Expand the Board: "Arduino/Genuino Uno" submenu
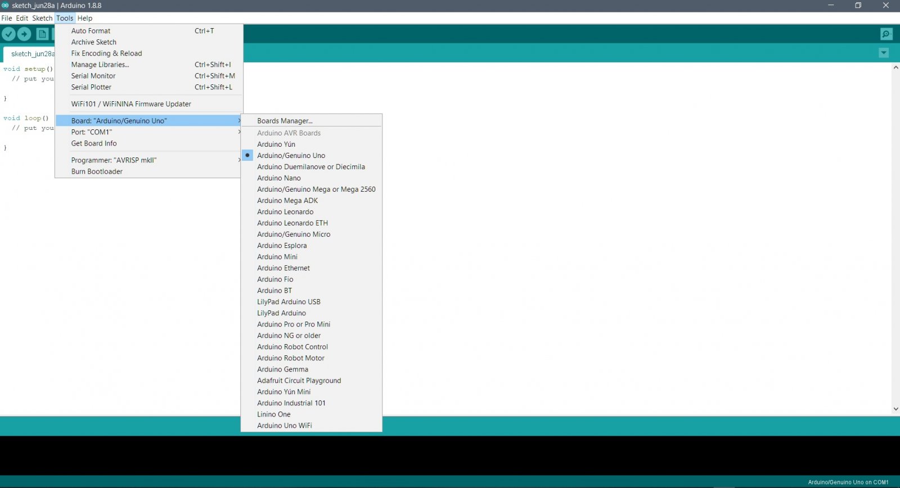This screenshot has width=900, height=488. 148,121
